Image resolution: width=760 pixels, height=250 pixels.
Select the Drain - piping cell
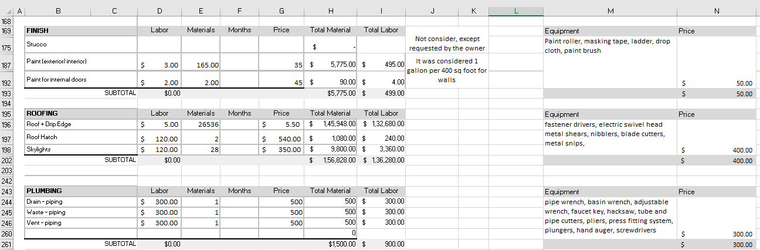tap(81, 202)
